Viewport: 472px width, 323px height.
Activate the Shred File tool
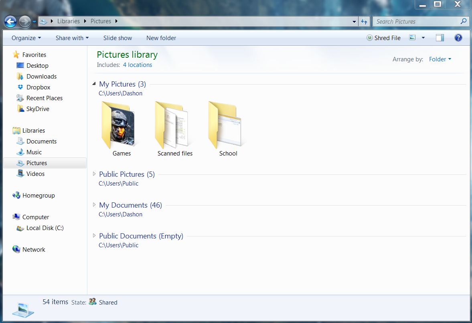pyautogui.click(x=383, y=38)
